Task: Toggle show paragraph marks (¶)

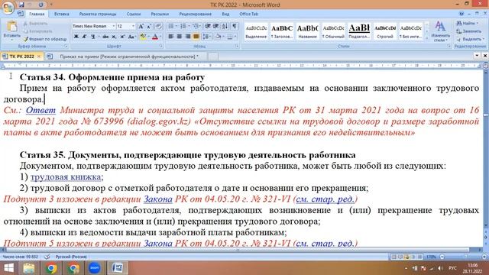Action: click(x=235, y=26)
